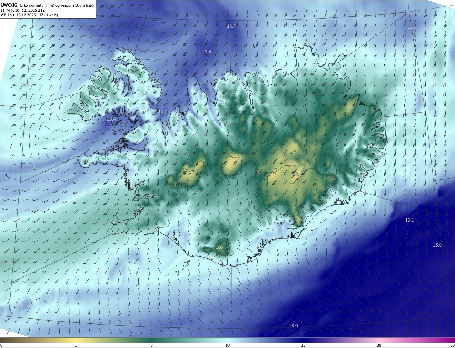This screenshot has height=348, width=455.
Task: Click the '10' tick label on the color scale
Action: coord(227,346)
